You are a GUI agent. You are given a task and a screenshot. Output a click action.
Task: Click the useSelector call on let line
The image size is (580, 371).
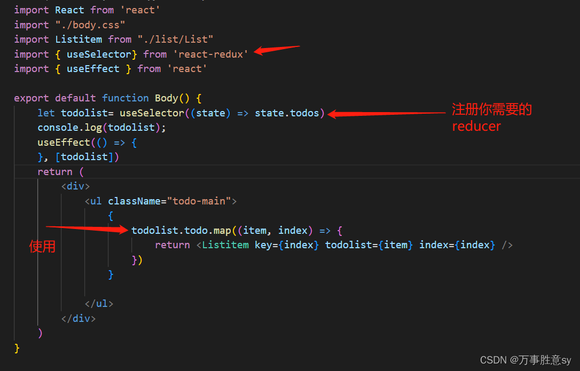[152, 113]
